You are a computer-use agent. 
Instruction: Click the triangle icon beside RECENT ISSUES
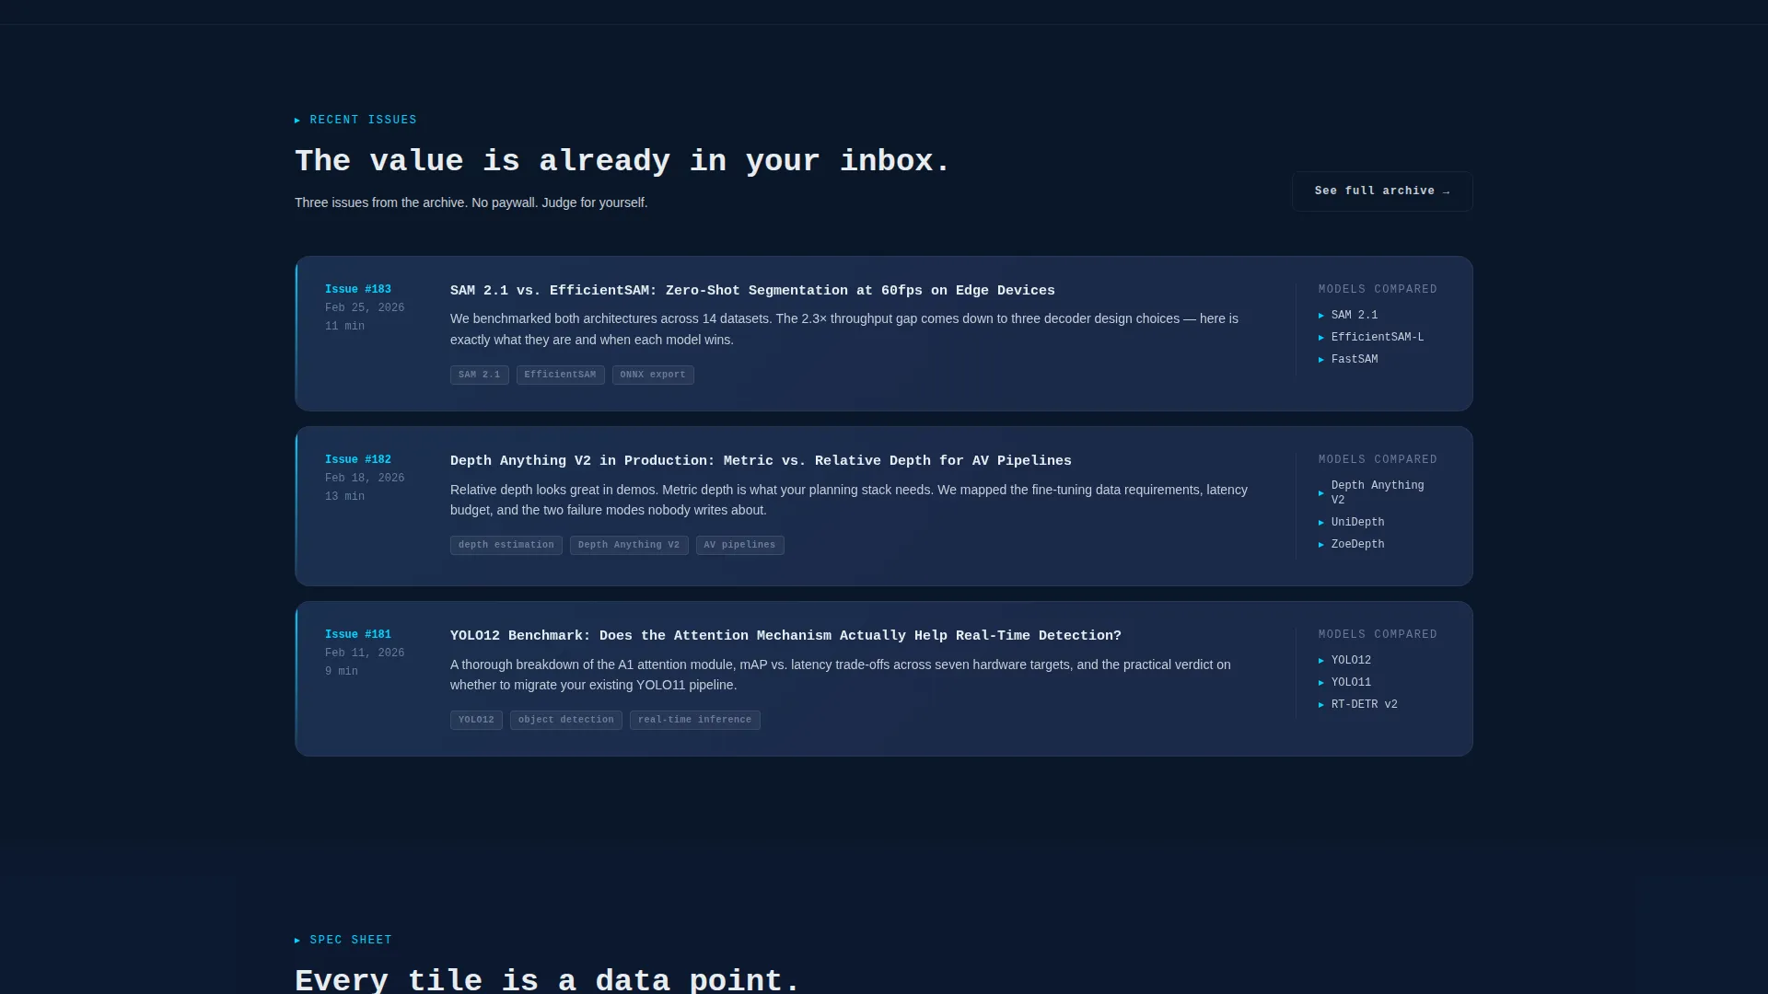297,121
